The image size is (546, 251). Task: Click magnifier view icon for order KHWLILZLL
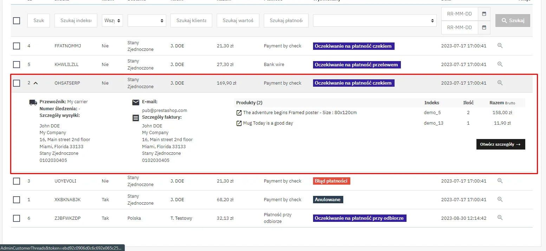(x=500, y=64)
